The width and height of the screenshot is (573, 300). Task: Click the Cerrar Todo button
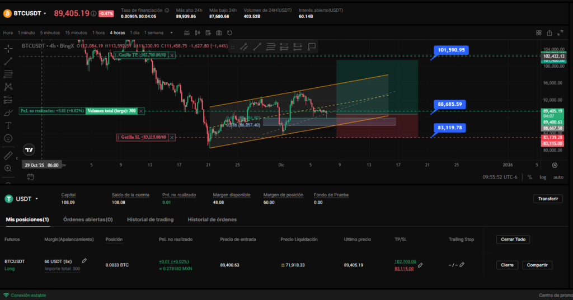tap(513, 240)
